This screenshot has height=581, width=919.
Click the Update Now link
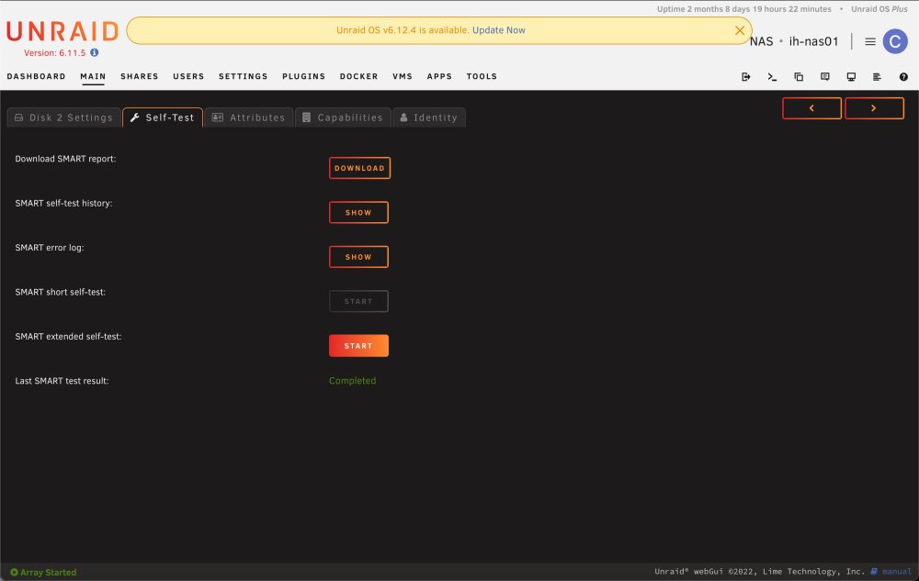pyautogui.click(x=499, y=30)
